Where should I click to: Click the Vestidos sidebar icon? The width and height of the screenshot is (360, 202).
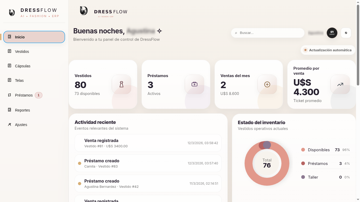pos(9,51)
